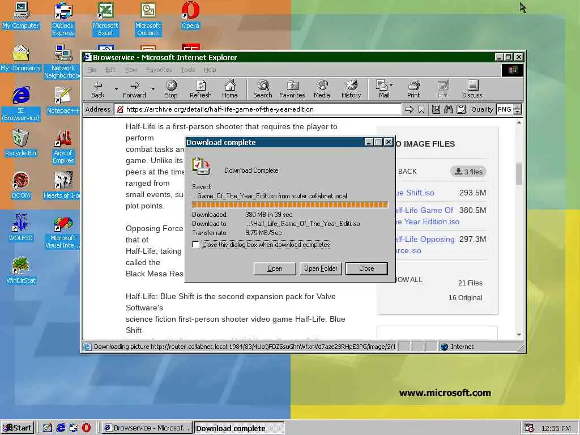Step the Quality PNG value down

click(518, 112)
